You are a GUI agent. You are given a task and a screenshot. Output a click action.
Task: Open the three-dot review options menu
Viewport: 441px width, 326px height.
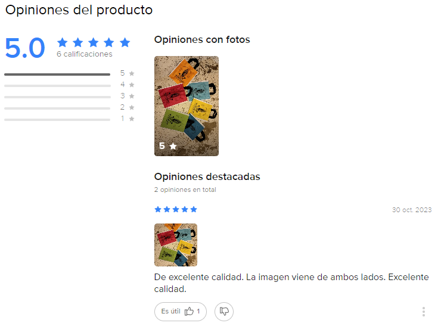424,312
